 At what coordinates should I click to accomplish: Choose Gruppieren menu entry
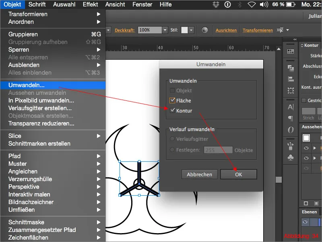(x=53, y=34)
